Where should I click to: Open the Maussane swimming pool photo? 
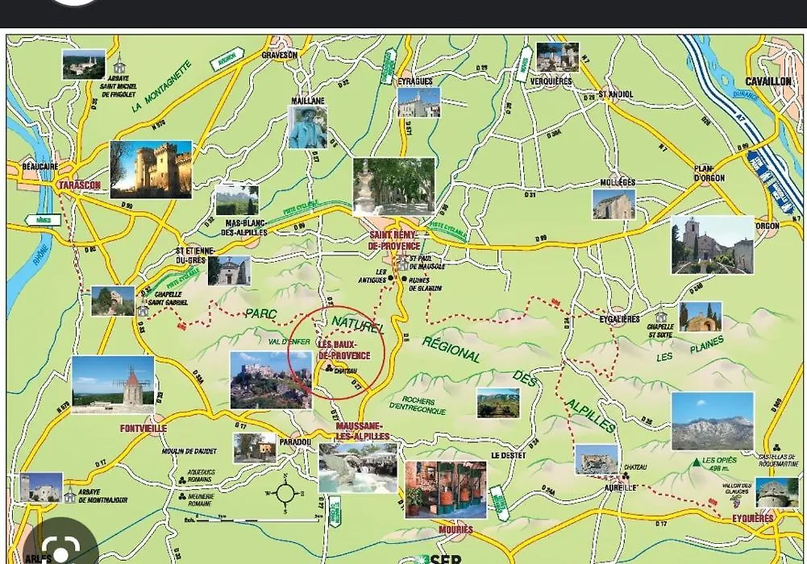(358, 468)
